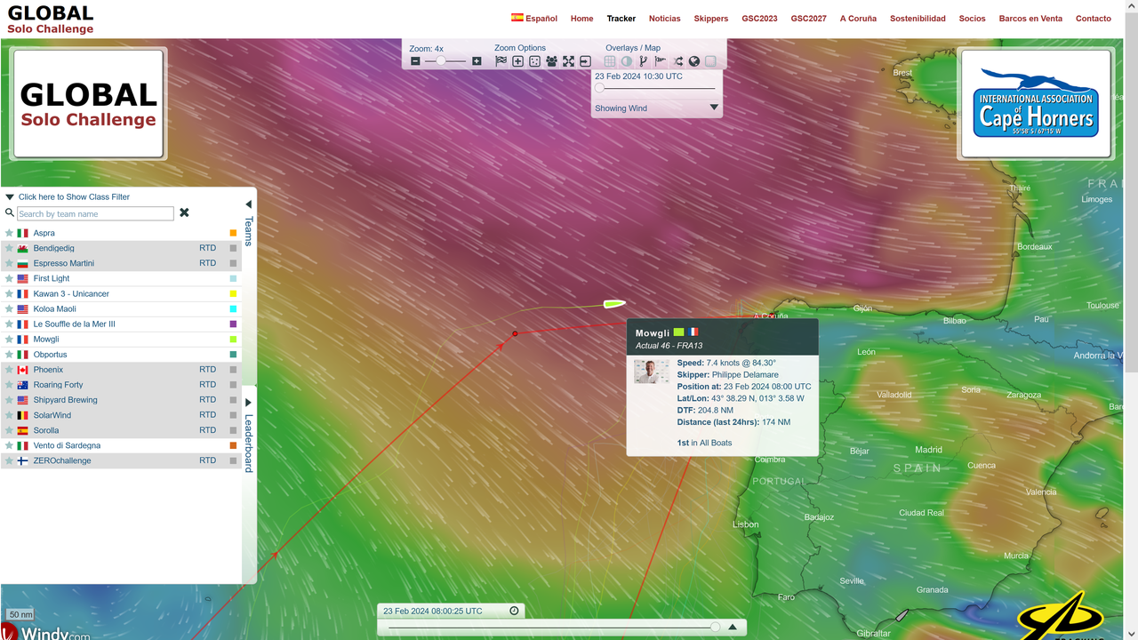Click the Global Solo Challenge header logo
The width and height of the screenshot is (1138, 640).
(x=51, y=19)
